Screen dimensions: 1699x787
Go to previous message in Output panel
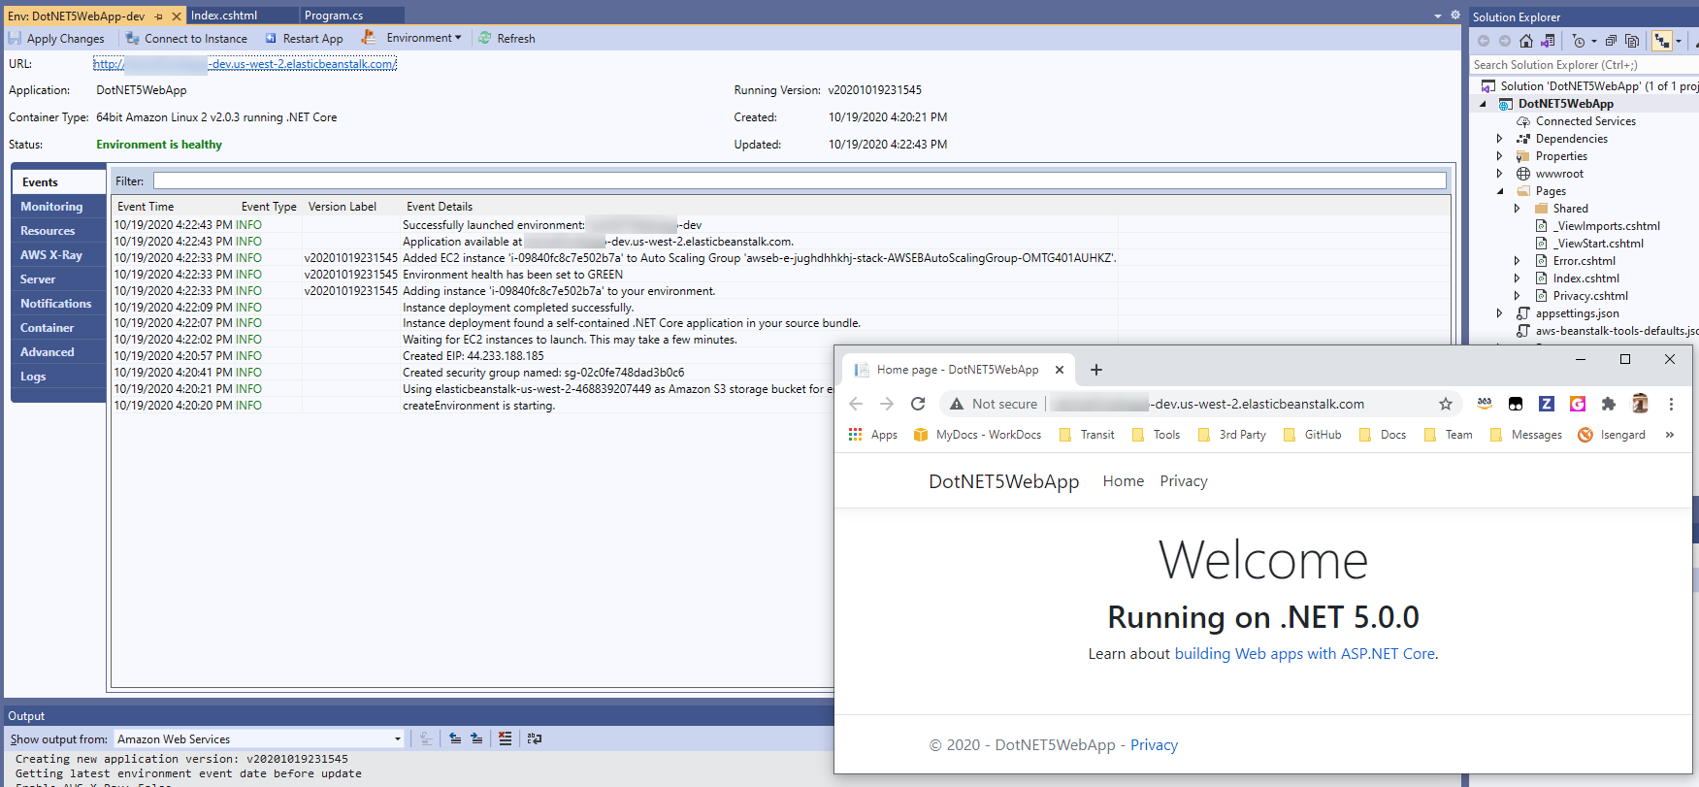click(x=455, y=738)
